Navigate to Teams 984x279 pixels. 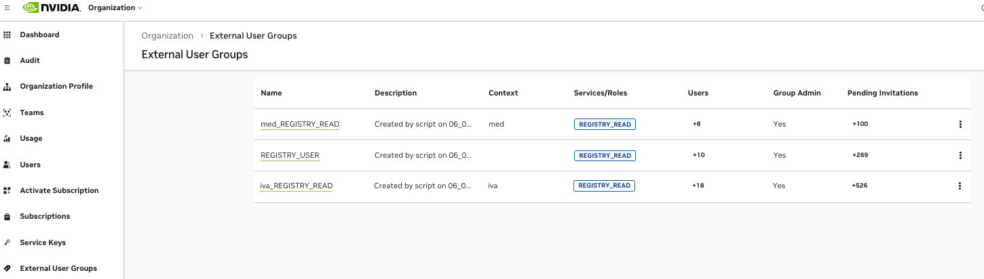[x=32, y=112]
